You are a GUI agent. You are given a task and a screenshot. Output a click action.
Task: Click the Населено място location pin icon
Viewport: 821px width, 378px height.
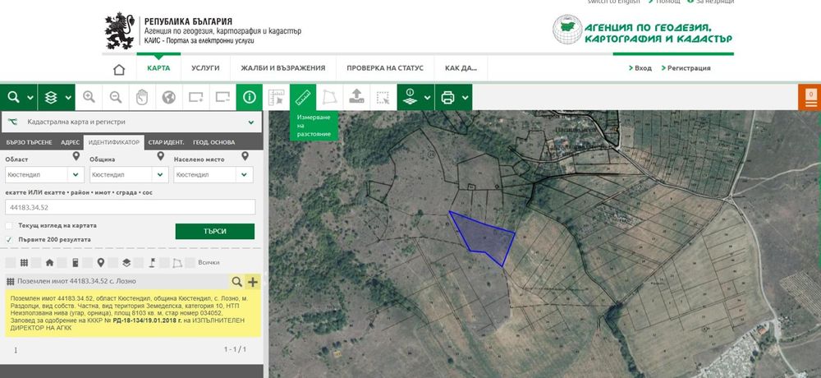pyautogui.click(x=245, y=156)
